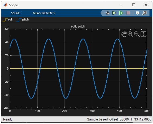This screenshot has height=124, width=153.
Task: Click the dock/undock scope window icon
Action: coord(145,13)
